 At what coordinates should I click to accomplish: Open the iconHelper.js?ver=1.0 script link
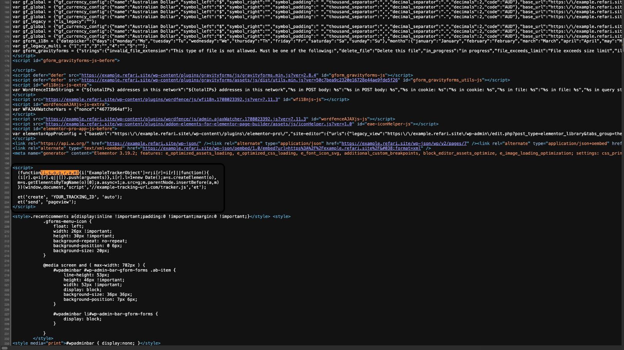pos(199,124)
